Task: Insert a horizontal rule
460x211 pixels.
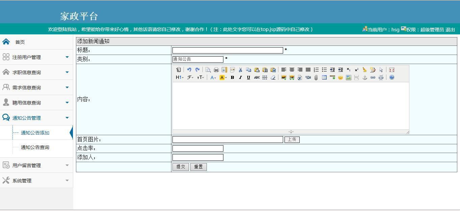Action: 332,78
